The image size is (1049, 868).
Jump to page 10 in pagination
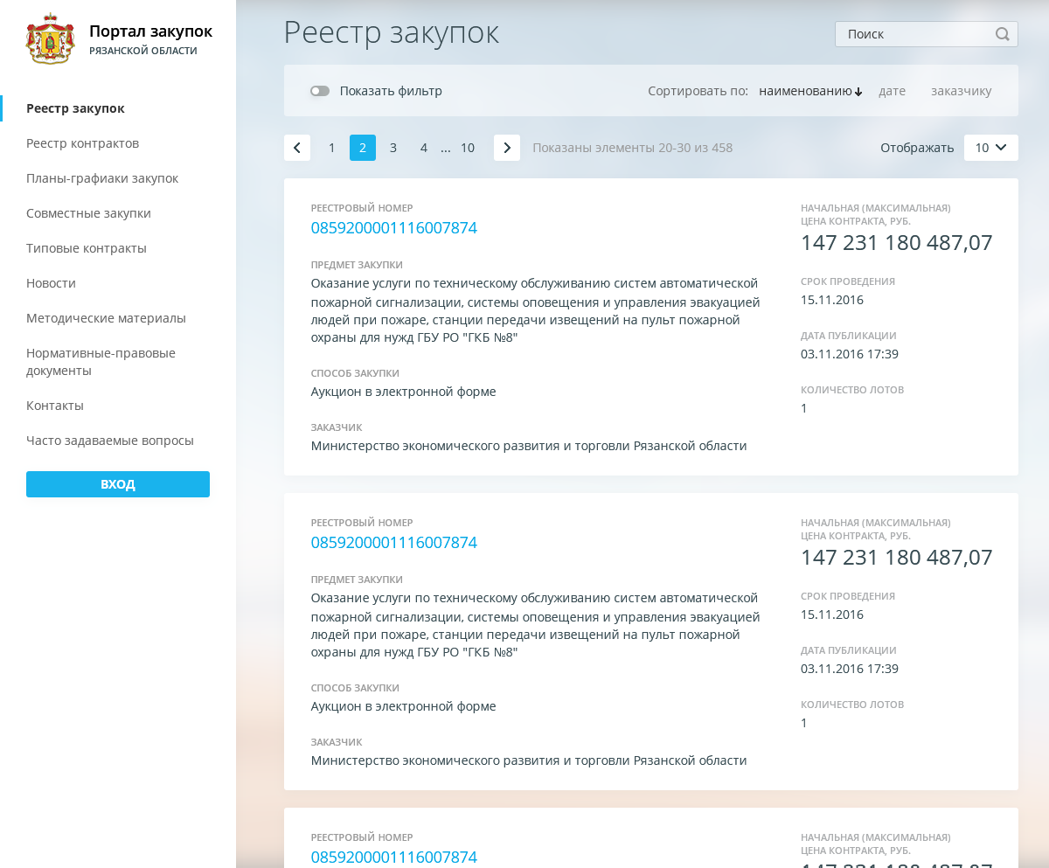click(468, 148)
